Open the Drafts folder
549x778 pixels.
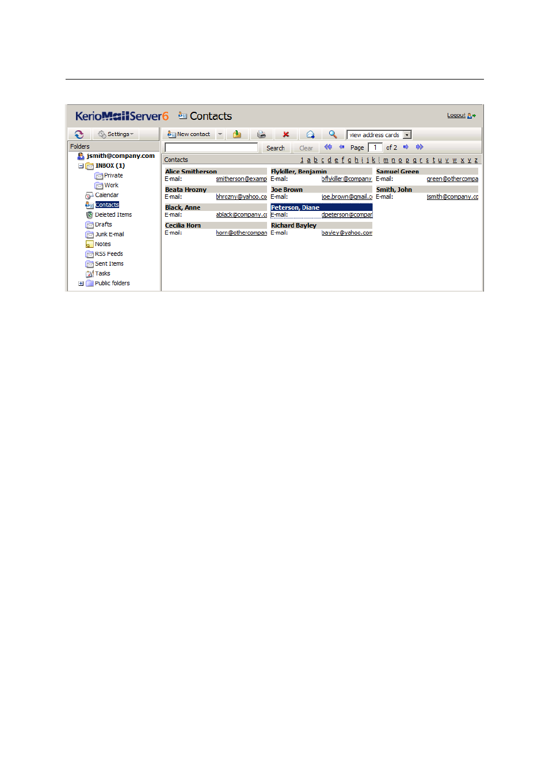click(104, 224)
